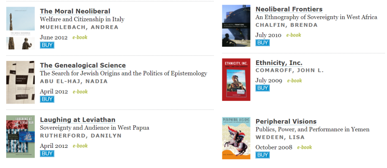Viewport: 387px width, 168px height.
Task: Hit the BUY button for Ethnicity, Inc.
Action: (262, 88)
